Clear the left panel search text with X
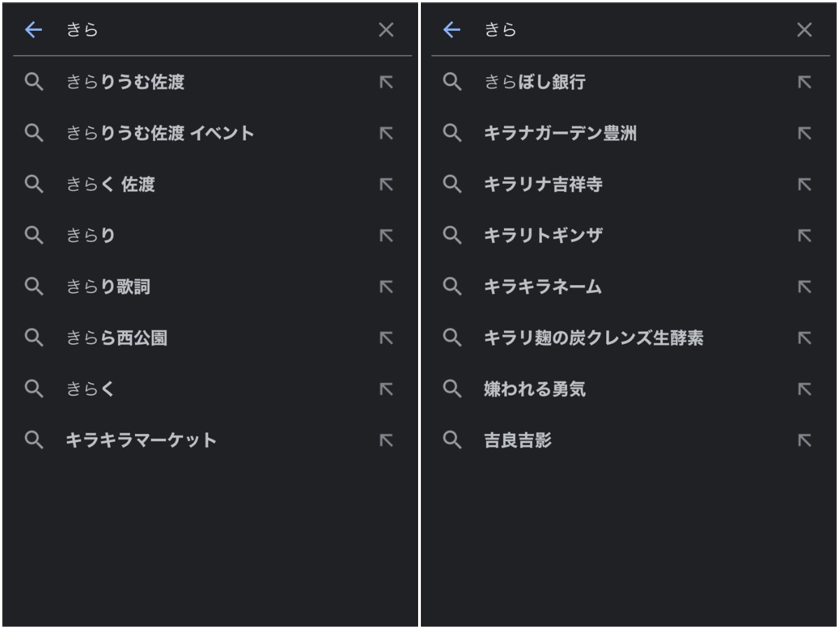The height and width of the screenshot is (629, 839). click(x=386, y=29)
